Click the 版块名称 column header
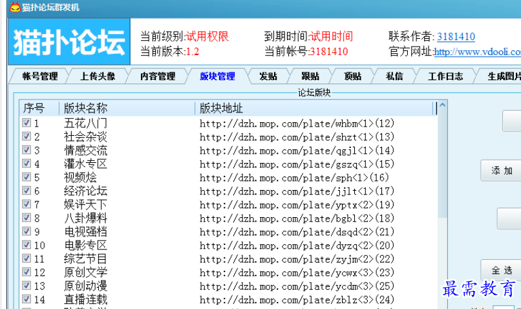 click(x=127, y=109)
